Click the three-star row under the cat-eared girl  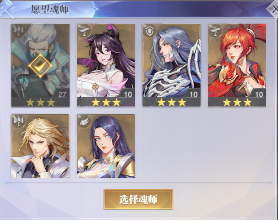tap(106, 102)
